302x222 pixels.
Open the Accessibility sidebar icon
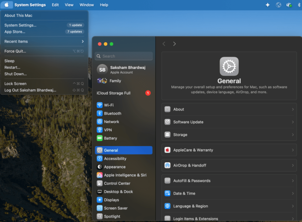pos(100,159)
